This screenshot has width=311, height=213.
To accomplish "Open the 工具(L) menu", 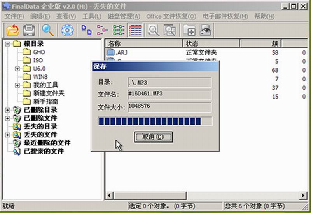I will pos(92,16).
